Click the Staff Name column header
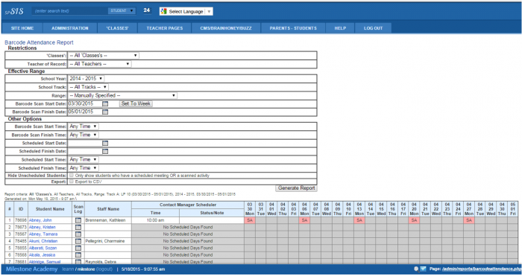Screen dimensions: 522x276 pos(108,209)
